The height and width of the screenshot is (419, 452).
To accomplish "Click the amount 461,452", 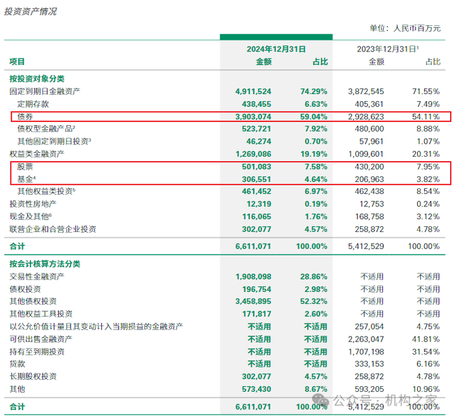I will [x=256, y=191].
